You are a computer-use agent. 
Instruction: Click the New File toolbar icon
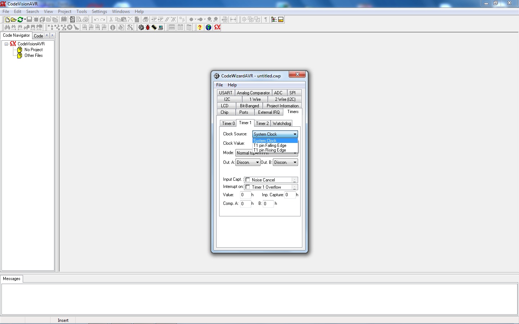pyautogui.click(x=7, y=19)
